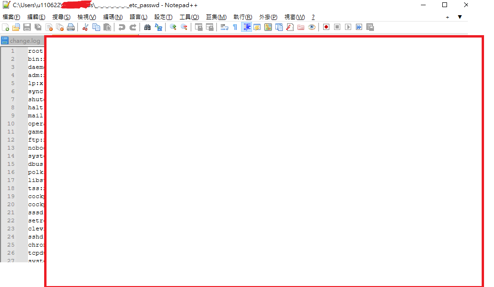Expand the tab list dropdown arrow
Image resolution: width=494 pixels, height=287 pixels.
click(x=460, y=17)
